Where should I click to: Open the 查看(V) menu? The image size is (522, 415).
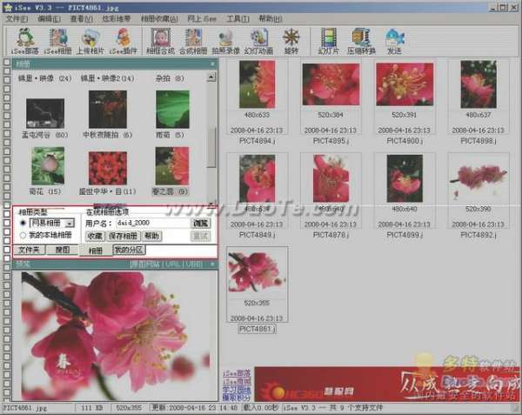tap(81, 18)
